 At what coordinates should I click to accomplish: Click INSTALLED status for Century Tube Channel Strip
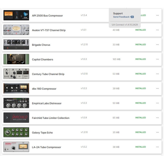[140, 74]
